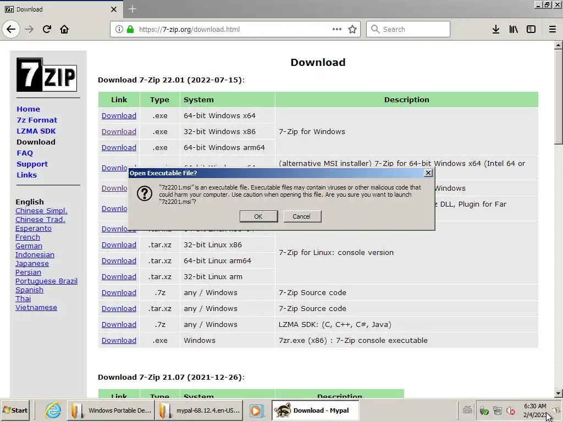Click the keyboard icon near system tray

point(467,410)
